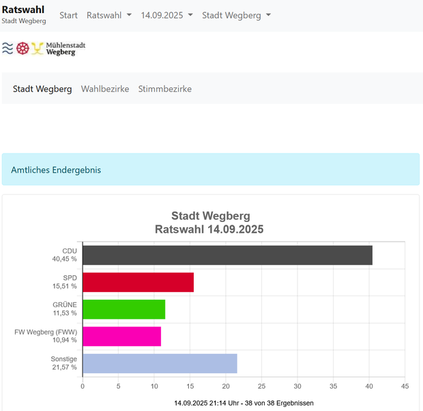This screenshot has width=423, height=411.
Task: Switch to the Stimmbezirke tab
Action: click(x=164, y=89)
